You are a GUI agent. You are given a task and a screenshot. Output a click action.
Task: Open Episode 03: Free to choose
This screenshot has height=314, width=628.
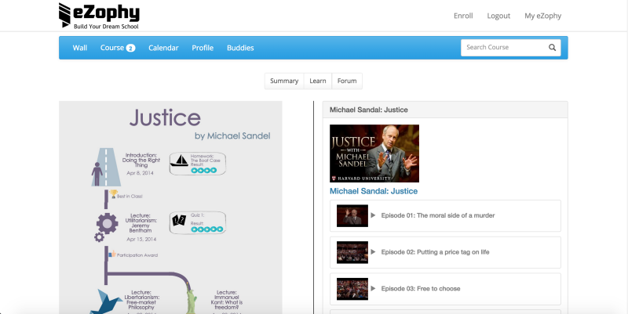tap(445, 289)
